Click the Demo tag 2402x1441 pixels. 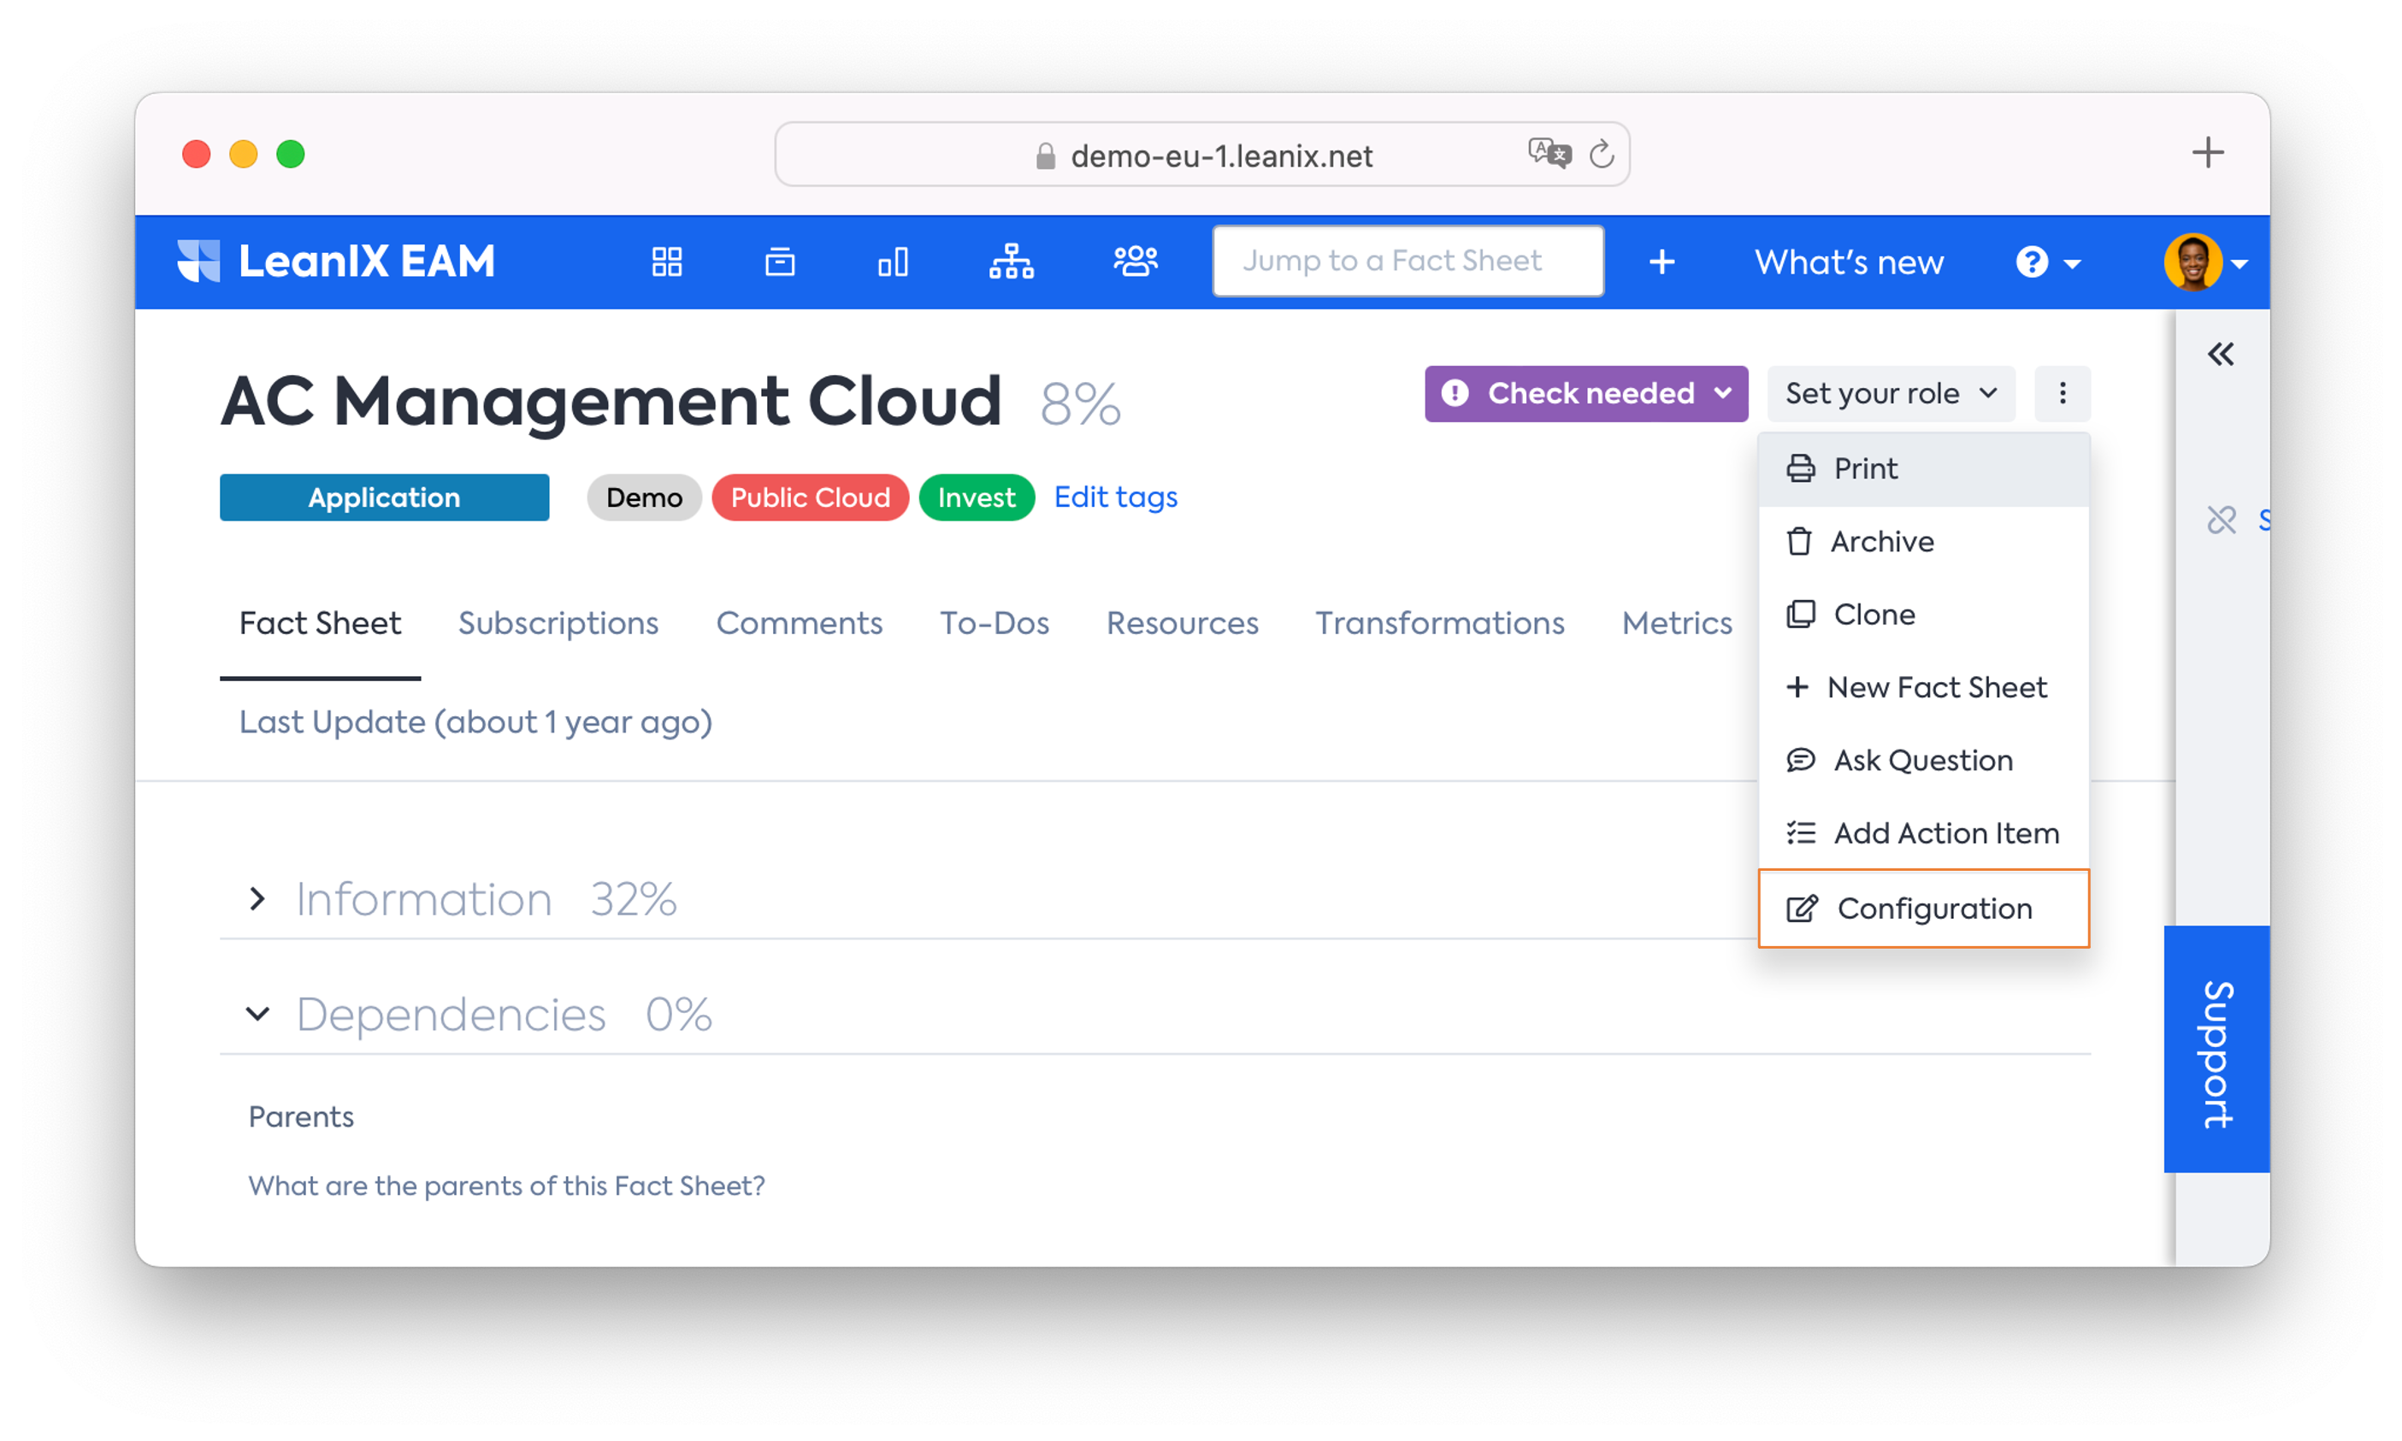click(644, 497)
